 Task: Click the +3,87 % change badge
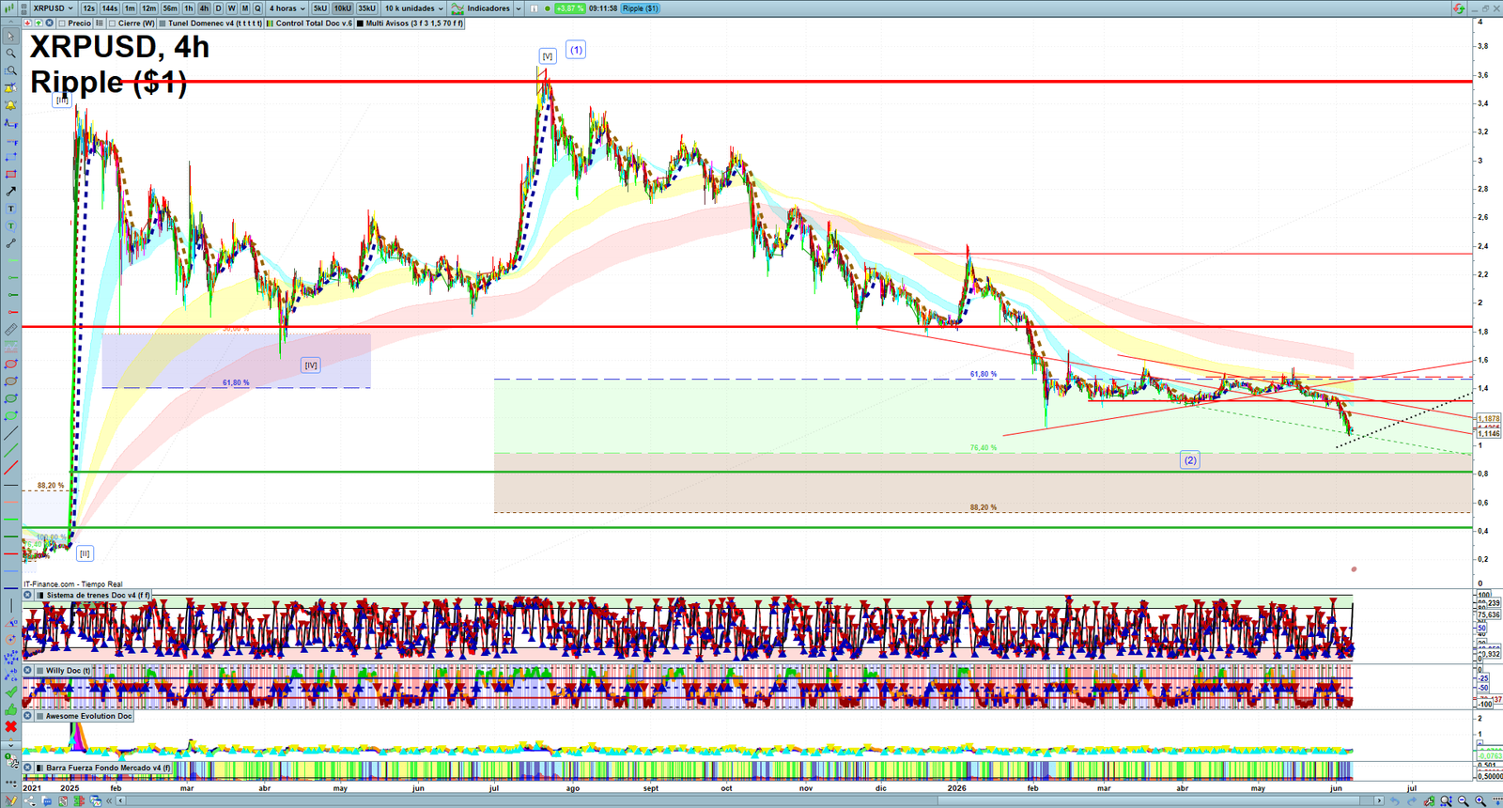(x=569, y=8)
